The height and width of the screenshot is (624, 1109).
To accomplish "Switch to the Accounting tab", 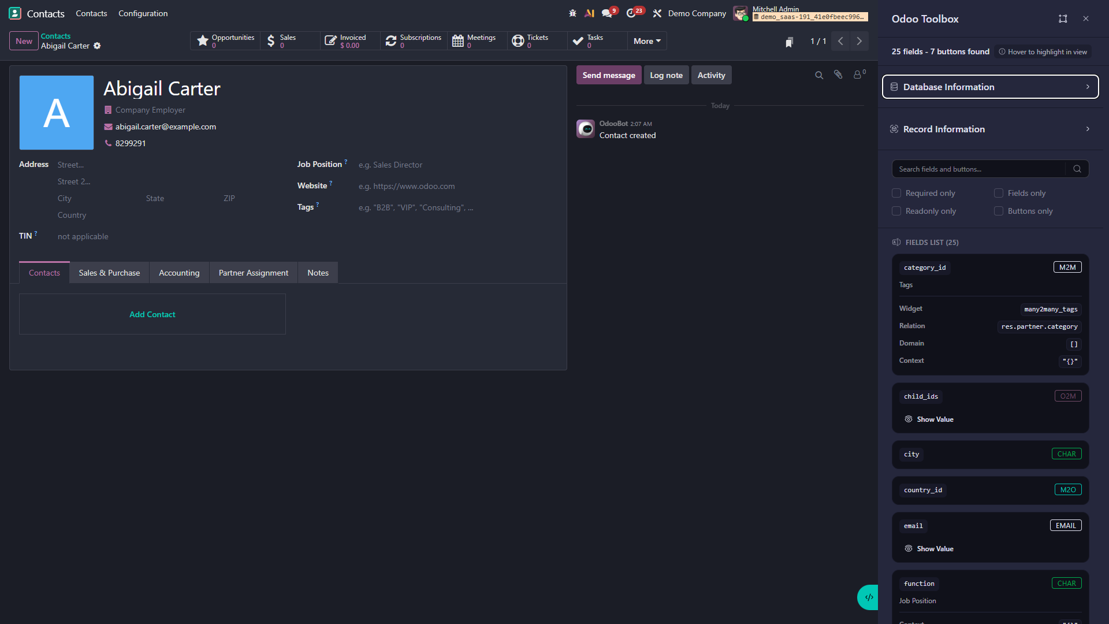I will click(x=179, y=272).
